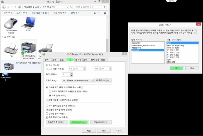Open the TeamViewer 8 desktop shortcut
Viewport: 203px width, 136px height.
(5, 77)
